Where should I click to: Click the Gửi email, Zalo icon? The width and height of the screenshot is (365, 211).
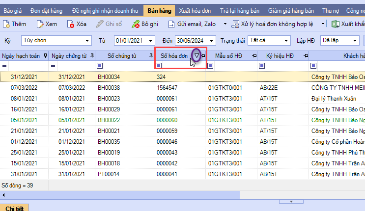coord(171,24)
